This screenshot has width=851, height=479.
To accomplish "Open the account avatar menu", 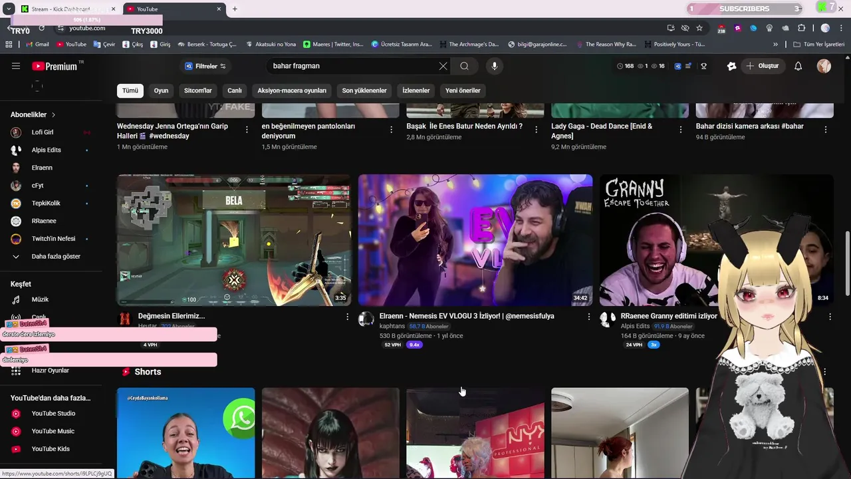I will (824, 66).
